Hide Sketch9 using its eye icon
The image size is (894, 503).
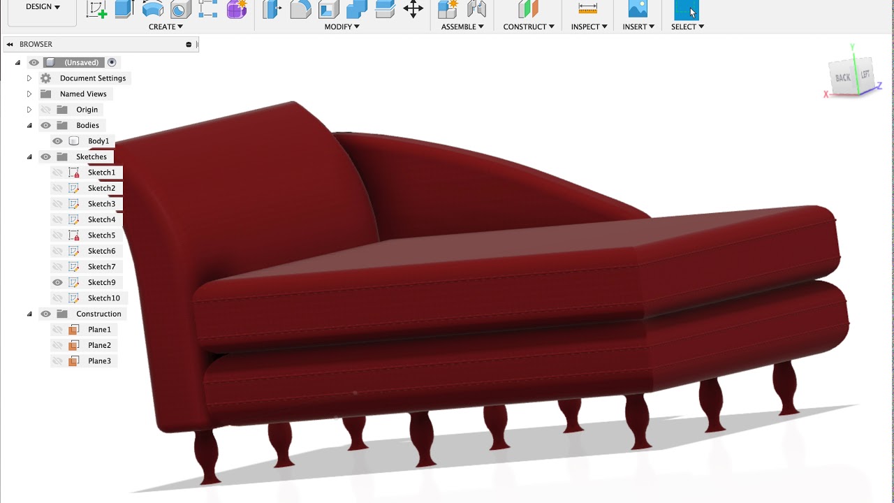(58, 283)
